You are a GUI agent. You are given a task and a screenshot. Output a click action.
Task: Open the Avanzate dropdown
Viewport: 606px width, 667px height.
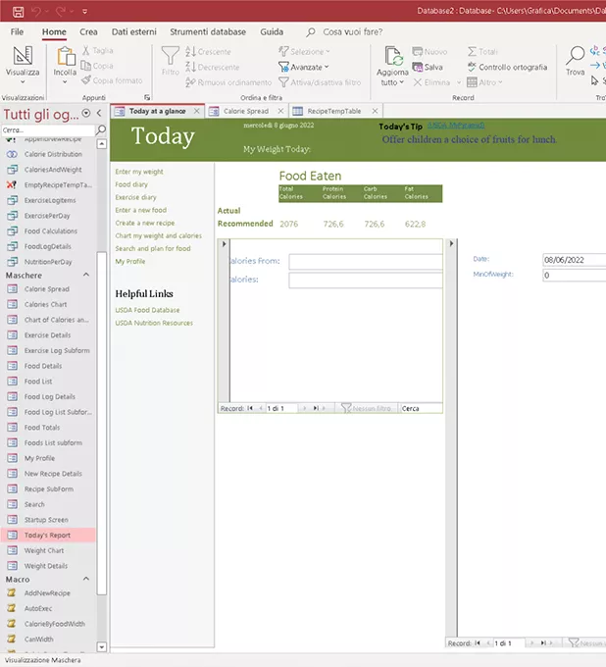(x=304, y=67)
